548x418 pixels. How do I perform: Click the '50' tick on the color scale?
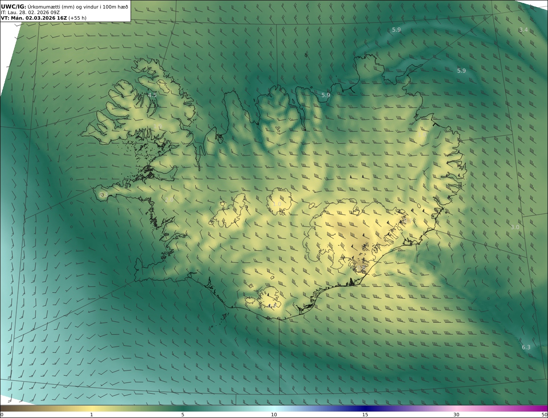(x=545, y=415)
